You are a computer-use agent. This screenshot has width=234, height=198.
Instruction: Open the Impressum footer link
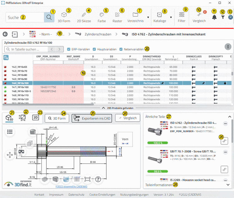click(56, 195)
